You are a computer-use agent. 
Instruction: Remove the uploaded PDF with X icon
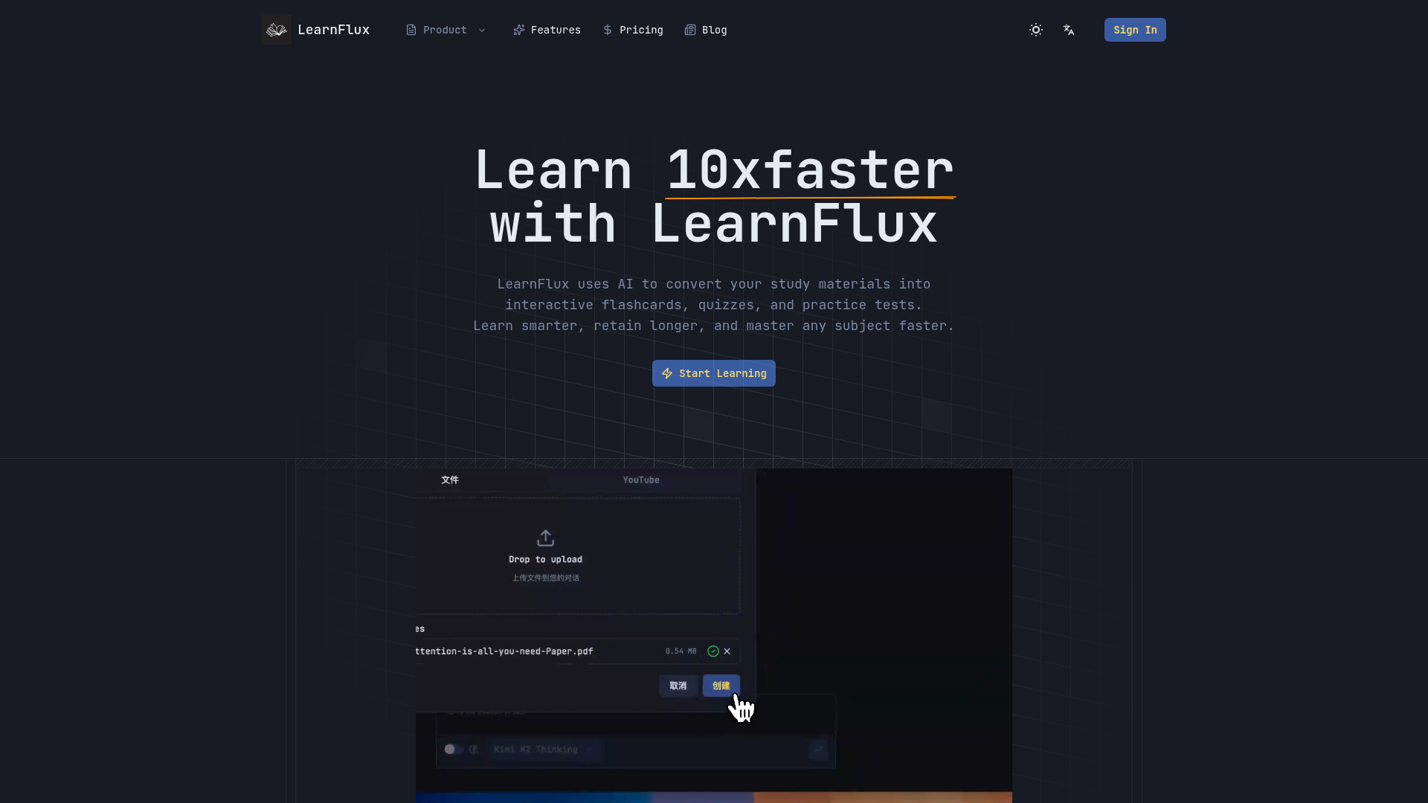pos(727,651)
